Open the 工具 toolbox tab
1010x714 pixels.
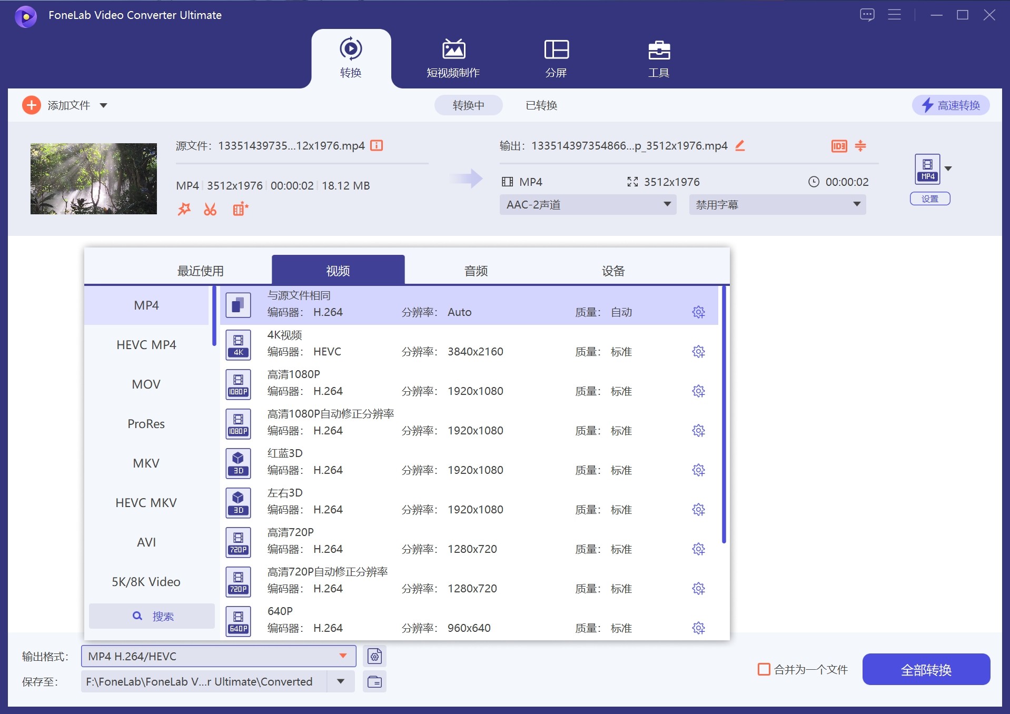659,58
